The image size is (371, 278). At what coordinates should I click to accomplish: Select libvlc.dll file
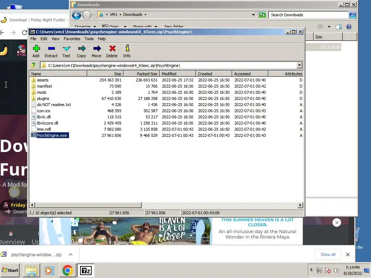point(43,117)
